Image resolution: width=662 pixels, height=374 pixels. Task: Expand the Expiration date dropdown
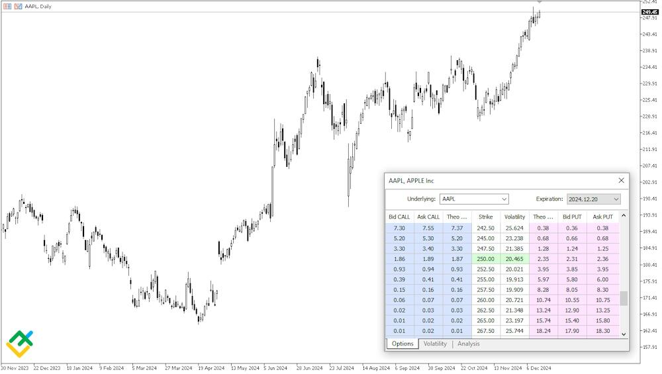[x=594, y=199]
